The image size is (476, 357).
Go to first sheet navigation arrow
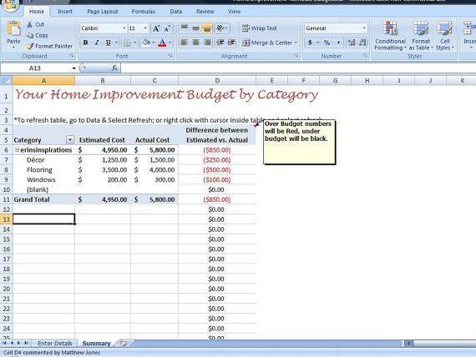click(4, 343)
